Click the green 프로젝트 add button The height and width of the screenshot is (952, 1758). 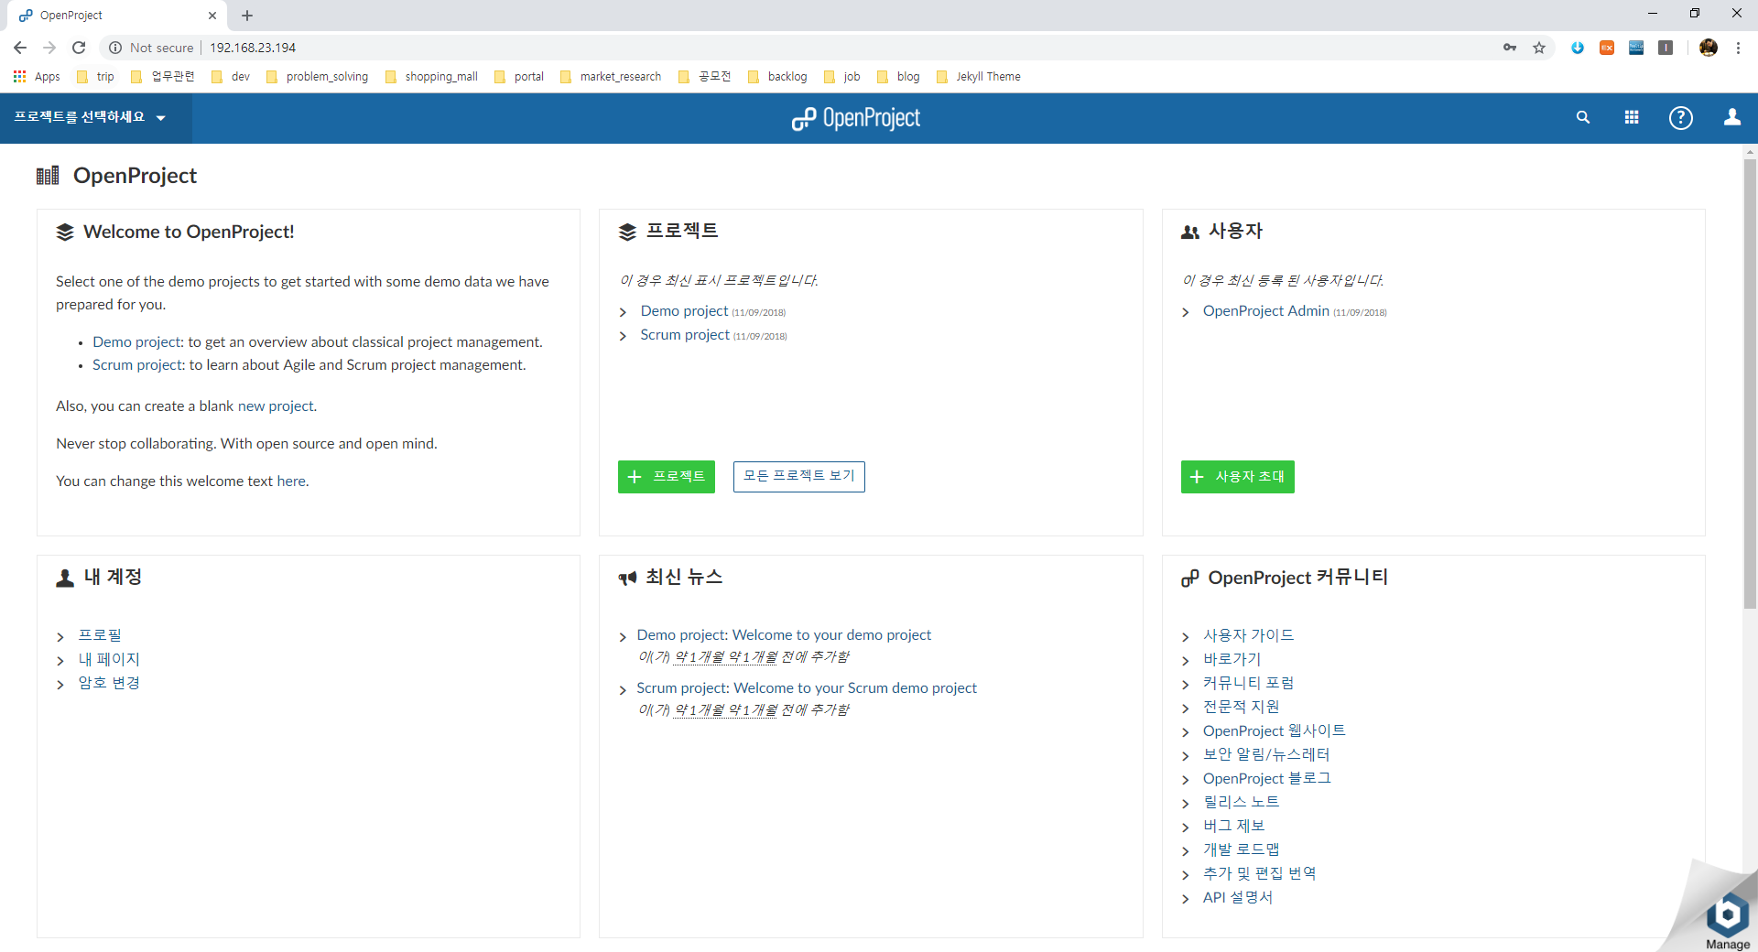click(667, 476)
